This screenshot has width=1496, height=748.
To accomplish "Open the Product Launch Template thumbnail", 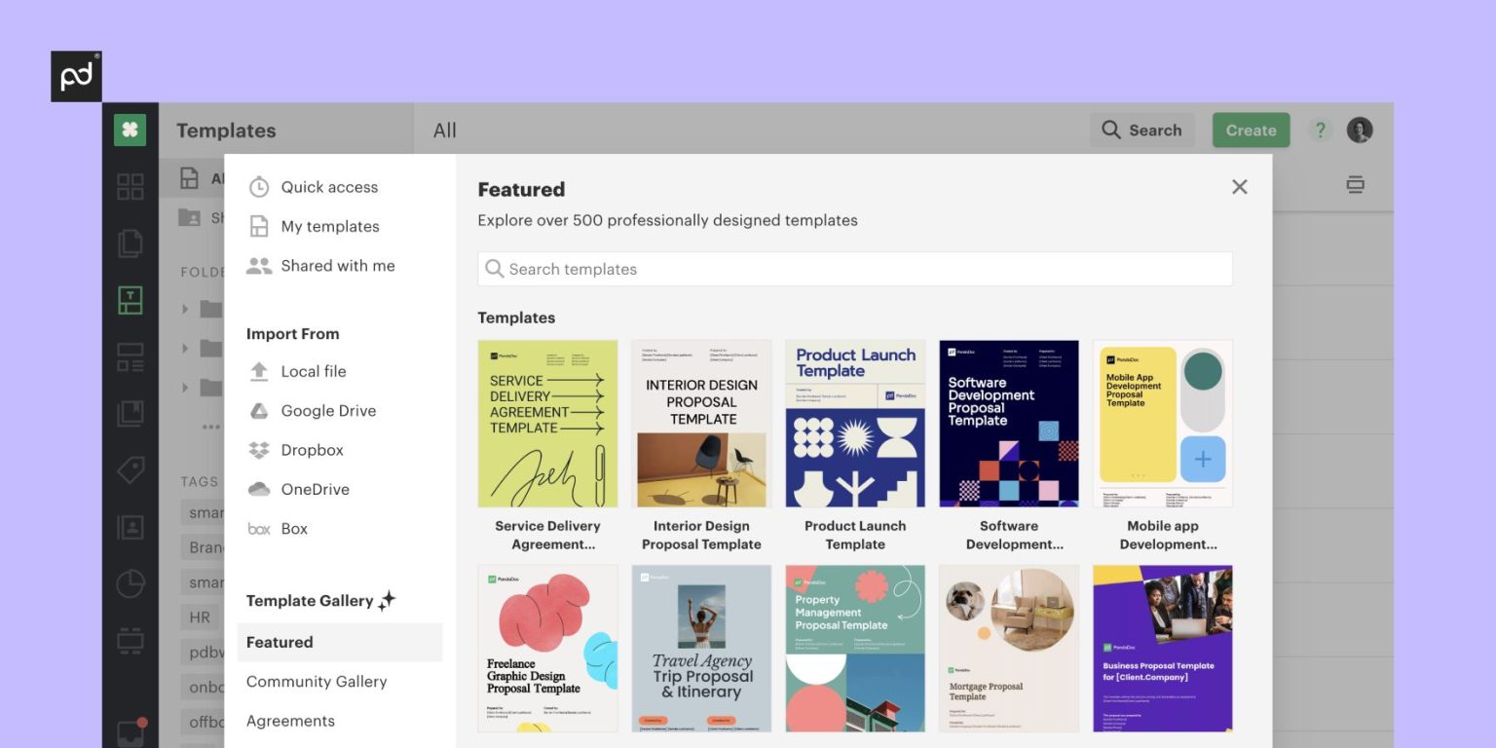I will point(855,424).
